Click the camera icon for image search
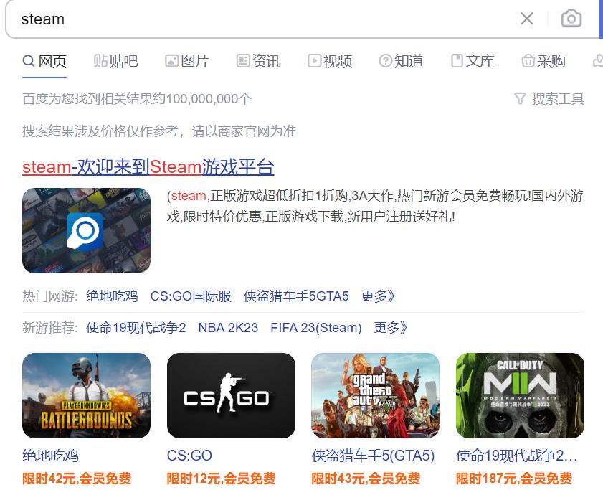603x490 pixels. 571,19
